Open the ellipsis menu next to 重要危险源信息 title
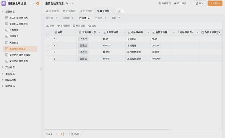 72,3
